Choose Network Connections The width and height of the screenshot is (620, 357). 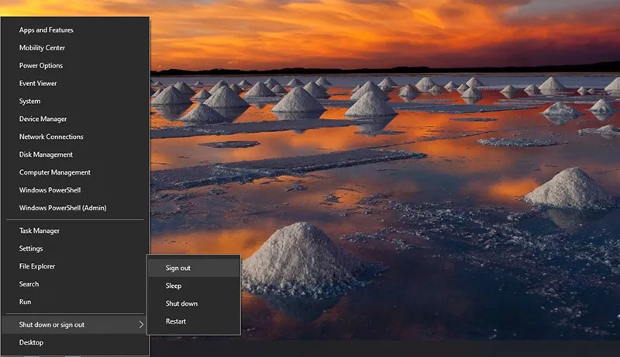point(51,137)
